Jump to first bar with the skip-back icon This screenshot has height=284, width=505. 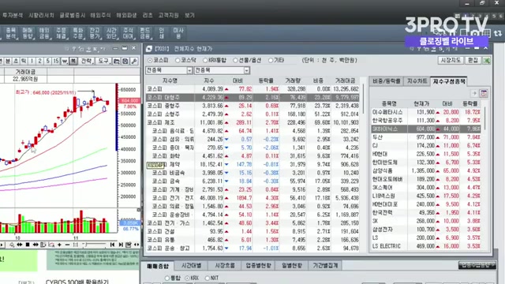[x=112, y=245]
